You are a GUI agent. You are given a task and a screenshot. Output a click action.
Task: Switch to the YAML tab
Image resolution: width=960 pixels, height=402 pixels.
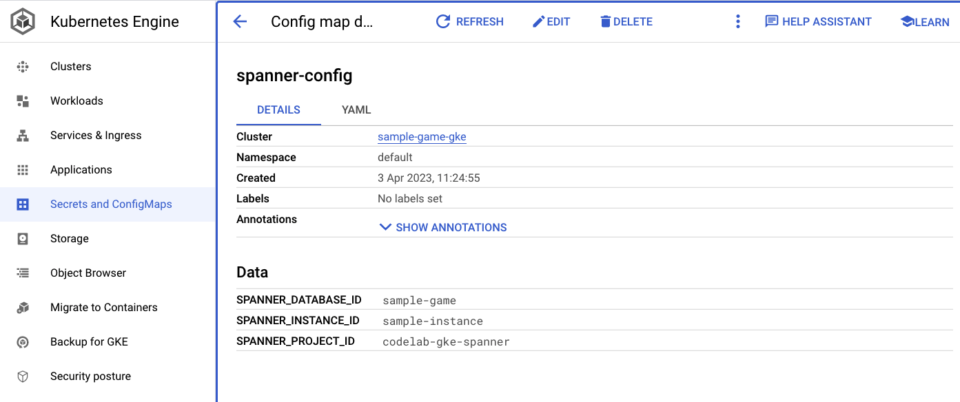point(356,110)
